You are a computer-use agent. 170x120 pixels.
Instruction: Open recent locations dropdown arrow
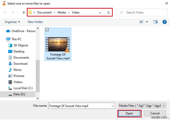(x=18, y=12)
